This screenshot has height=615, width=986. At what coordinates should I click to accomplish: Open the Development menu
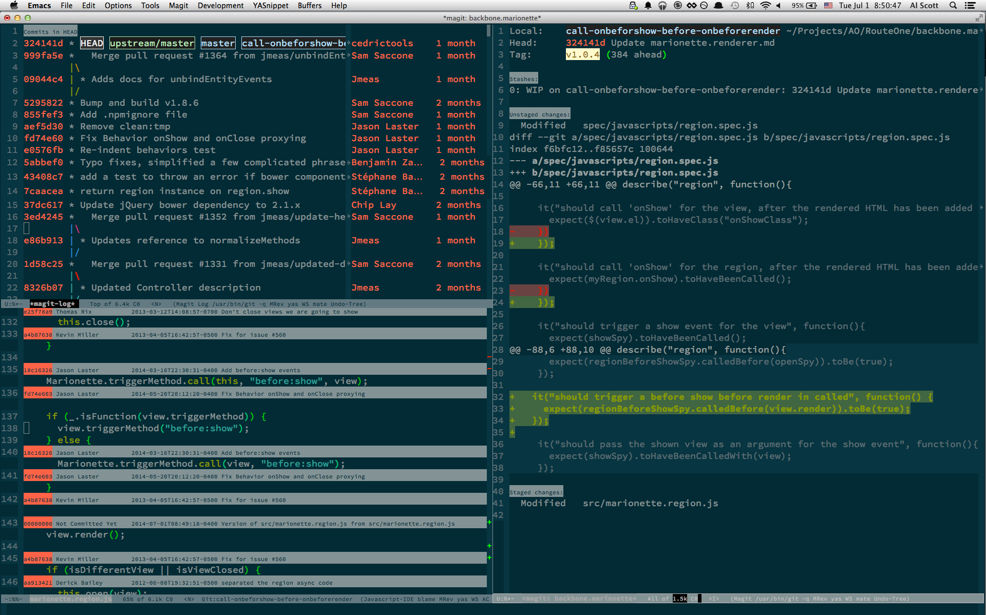pyautogui.click(x=221, y=6)
